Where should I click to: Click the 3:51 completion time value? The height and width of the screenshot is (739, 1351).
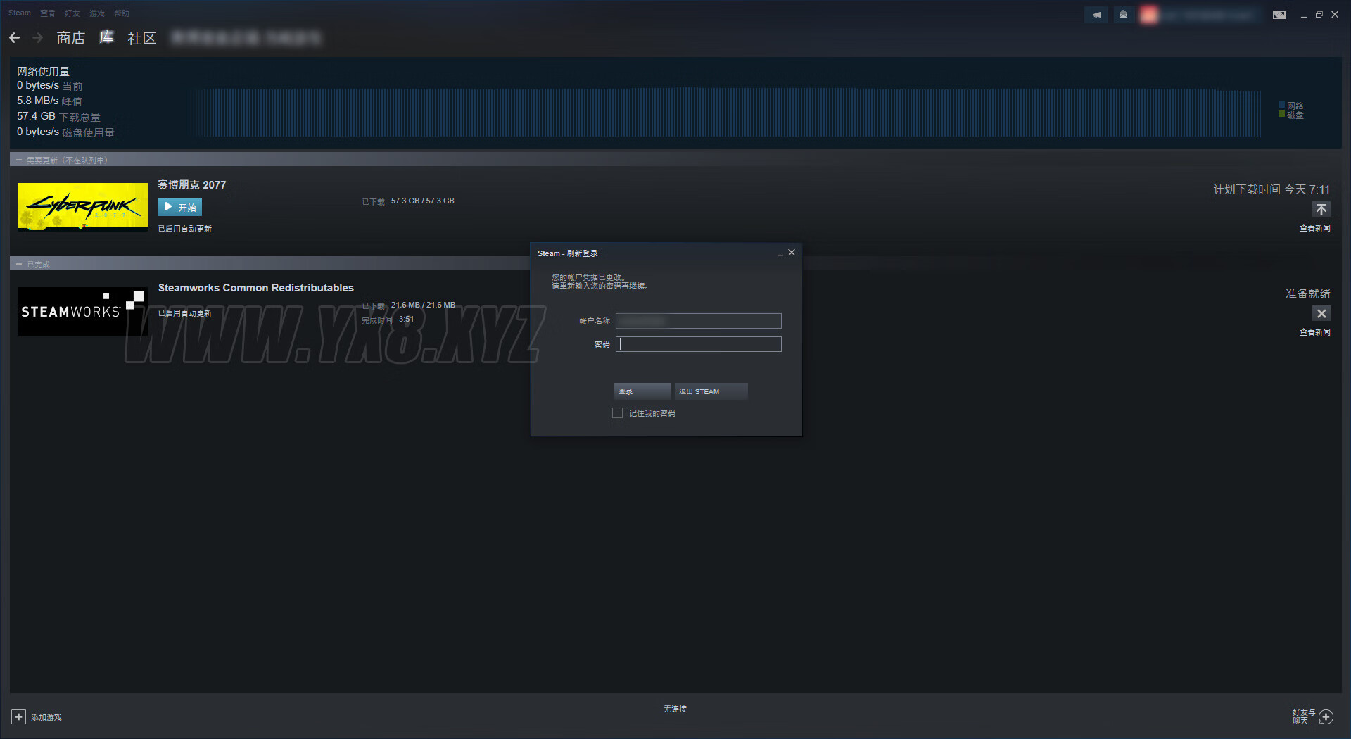coord(406,319)
